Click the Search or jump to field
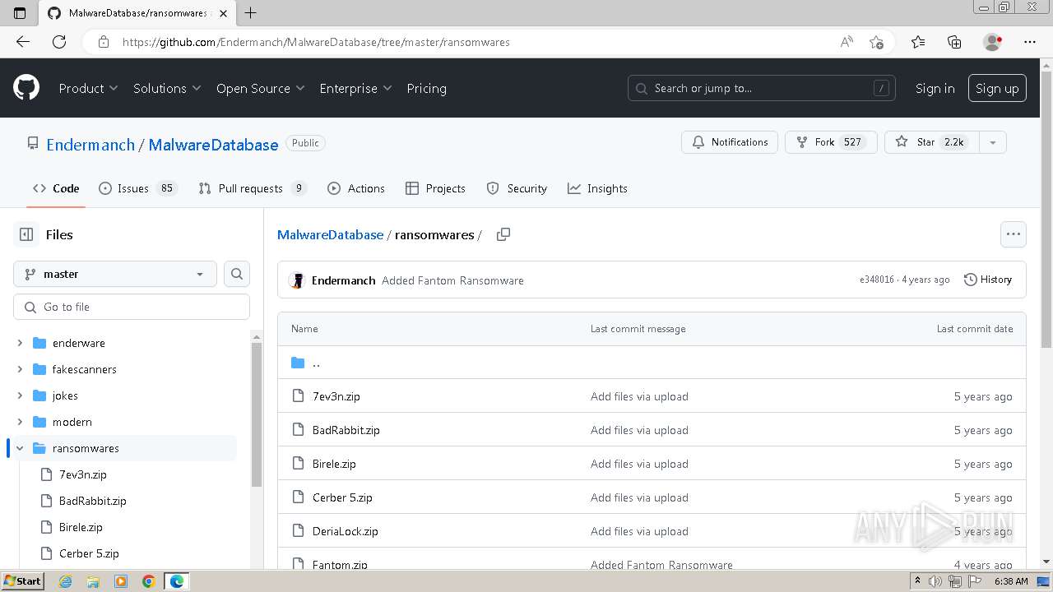The height and width of the screenshot is (592, 1053). (762, 88)
